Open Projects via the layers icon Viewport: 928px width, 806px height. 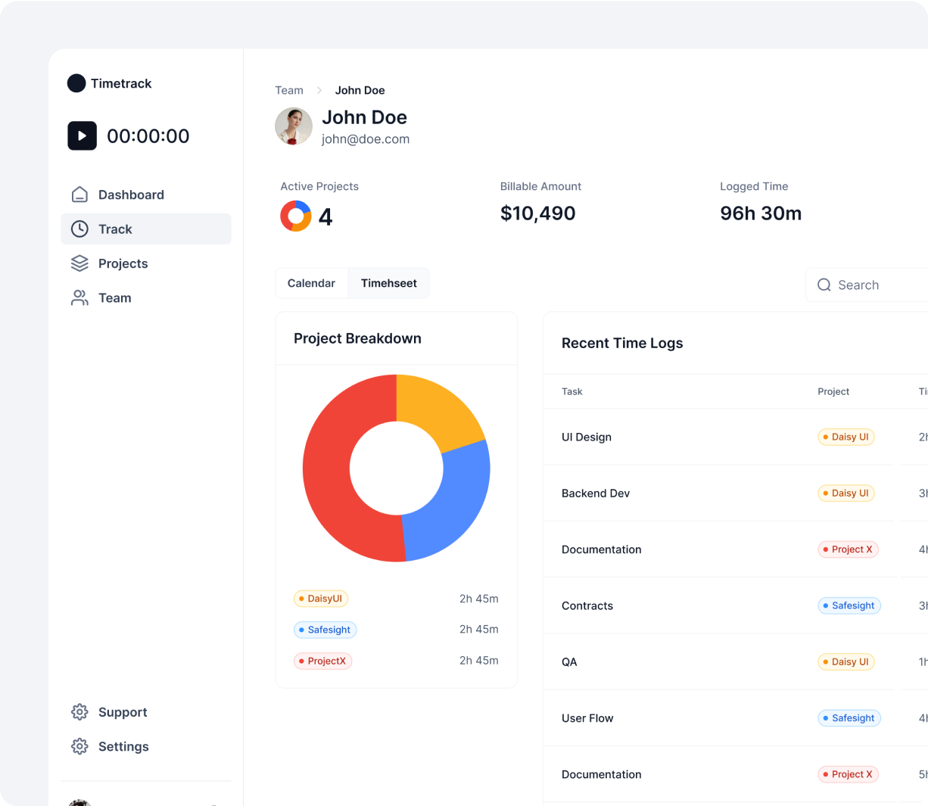coord(79,263)
